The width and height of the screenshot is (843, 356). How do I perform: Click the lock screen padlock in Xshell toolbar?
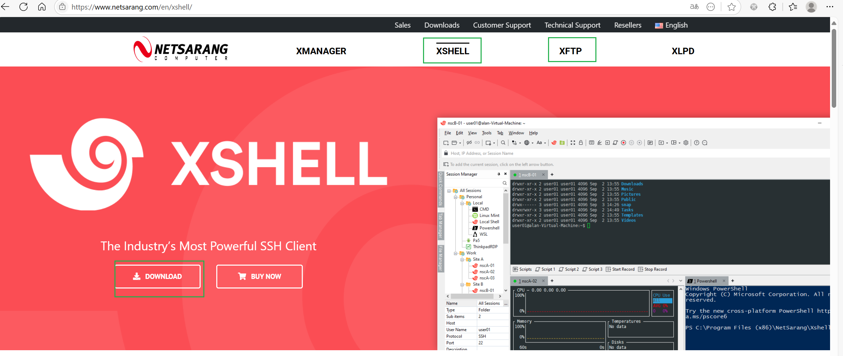(581, 143)
